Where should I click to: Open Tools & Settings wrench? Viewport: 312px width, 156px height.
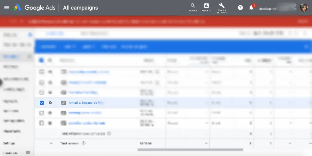[222, 8]
